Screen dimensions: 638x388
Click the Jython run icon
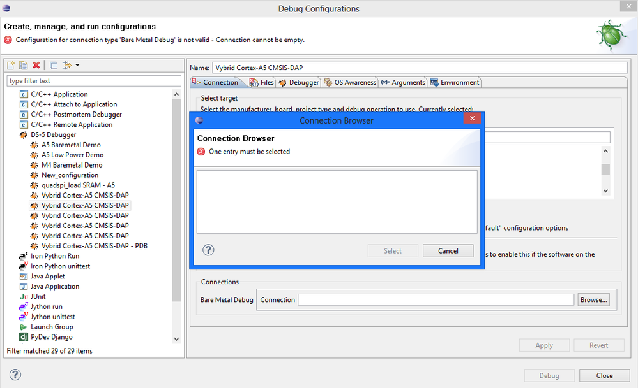(x=24, y=307)
